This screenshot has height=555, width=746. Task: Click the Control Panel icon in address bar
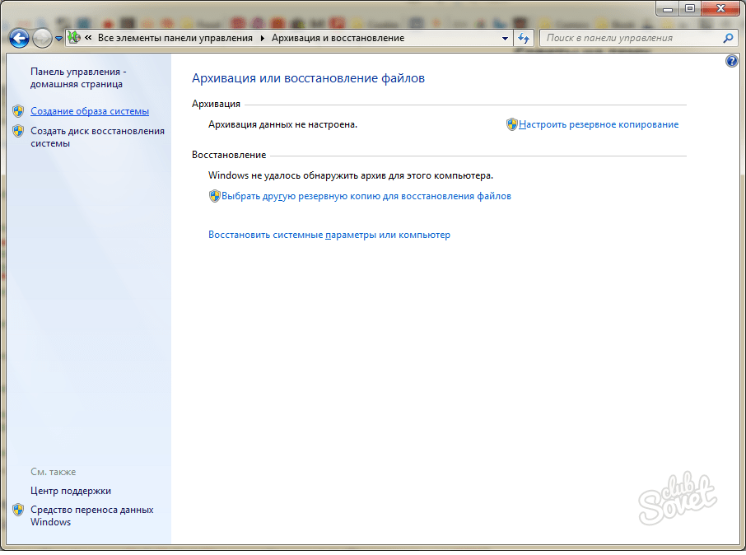[74, 38]
